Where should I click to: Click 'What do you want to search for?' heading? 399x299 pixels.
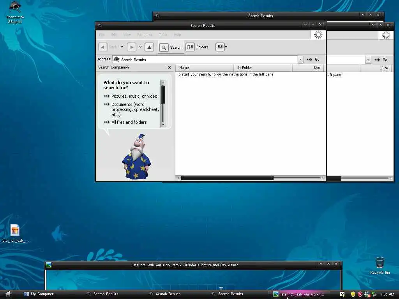[126, 85]
